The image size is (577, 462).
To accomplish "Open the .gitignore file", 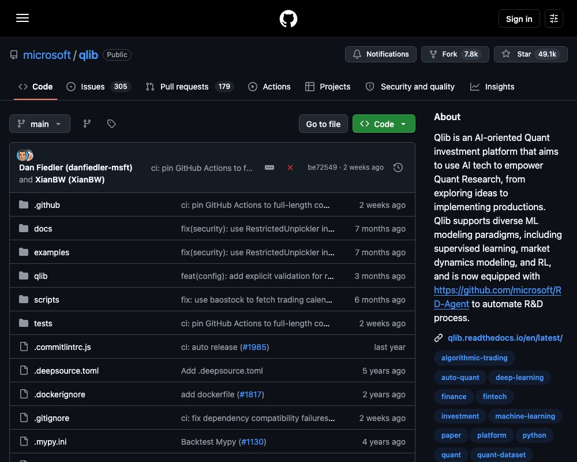I will pyautogui.click(x=51, y=418).
